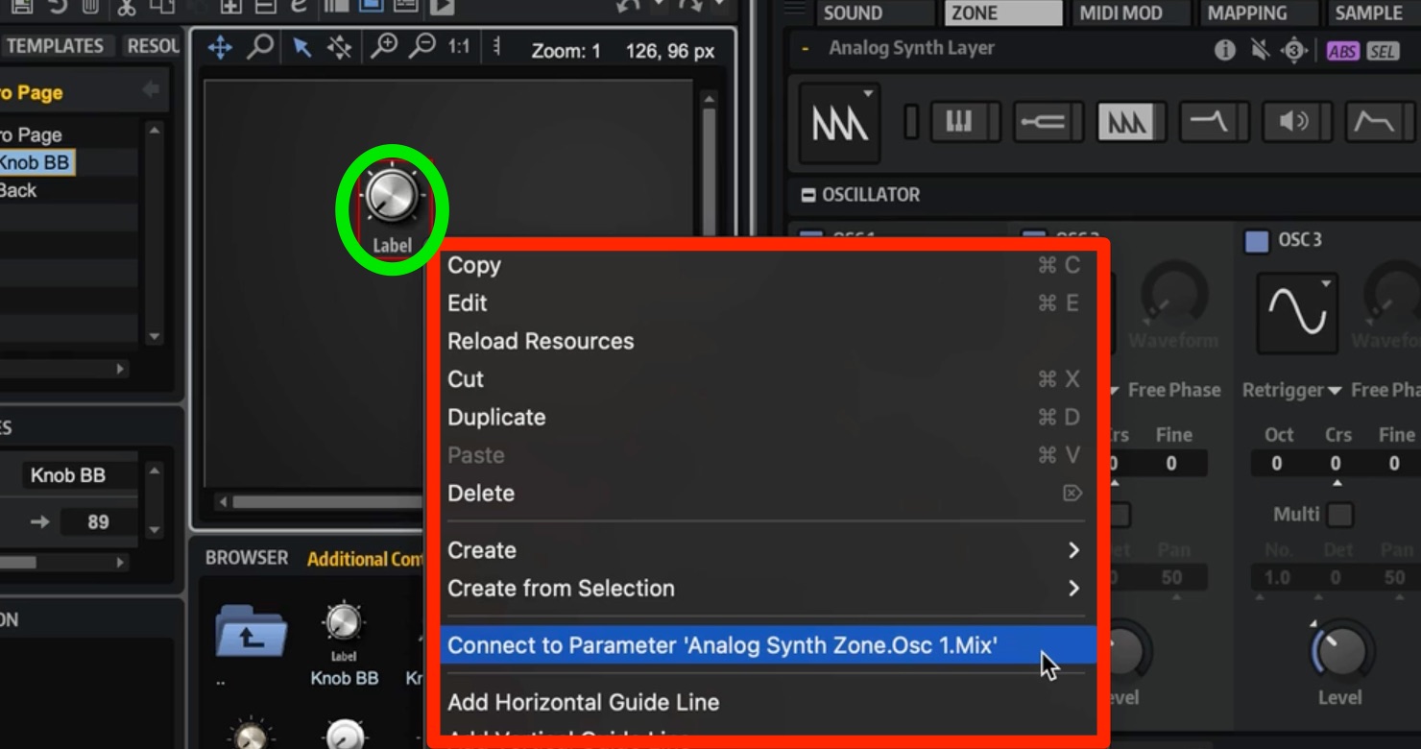Switch to the SAMPLE tab
Screen dimensions: 1421x749
click(x=1373, y=12)
